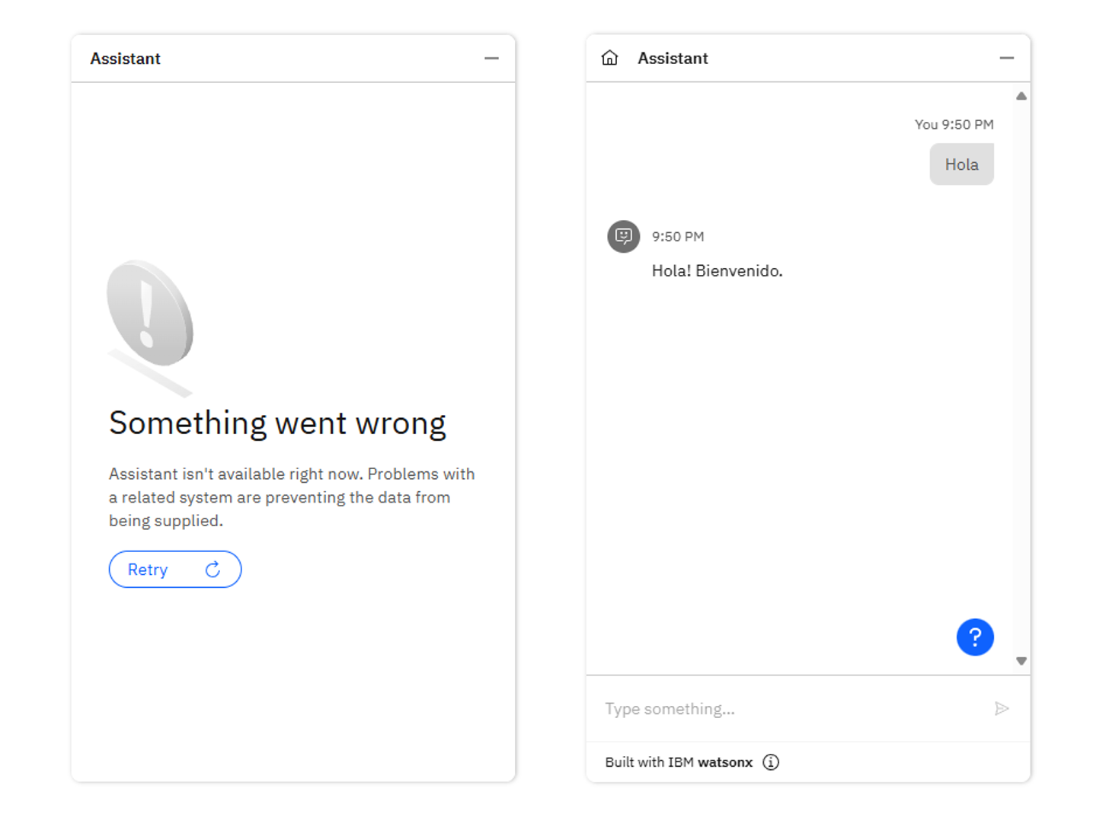This screenshot has height=814, width=1093.
Task: Click the circular refresh arrow in Retry
Action: pos(213,570)
